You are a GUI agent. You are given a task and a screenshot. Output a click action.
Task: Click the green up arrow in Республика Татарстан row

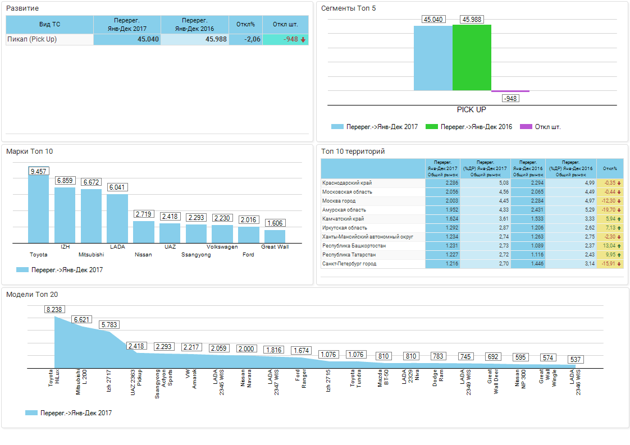pyautogui.click(x=619, y=255)
